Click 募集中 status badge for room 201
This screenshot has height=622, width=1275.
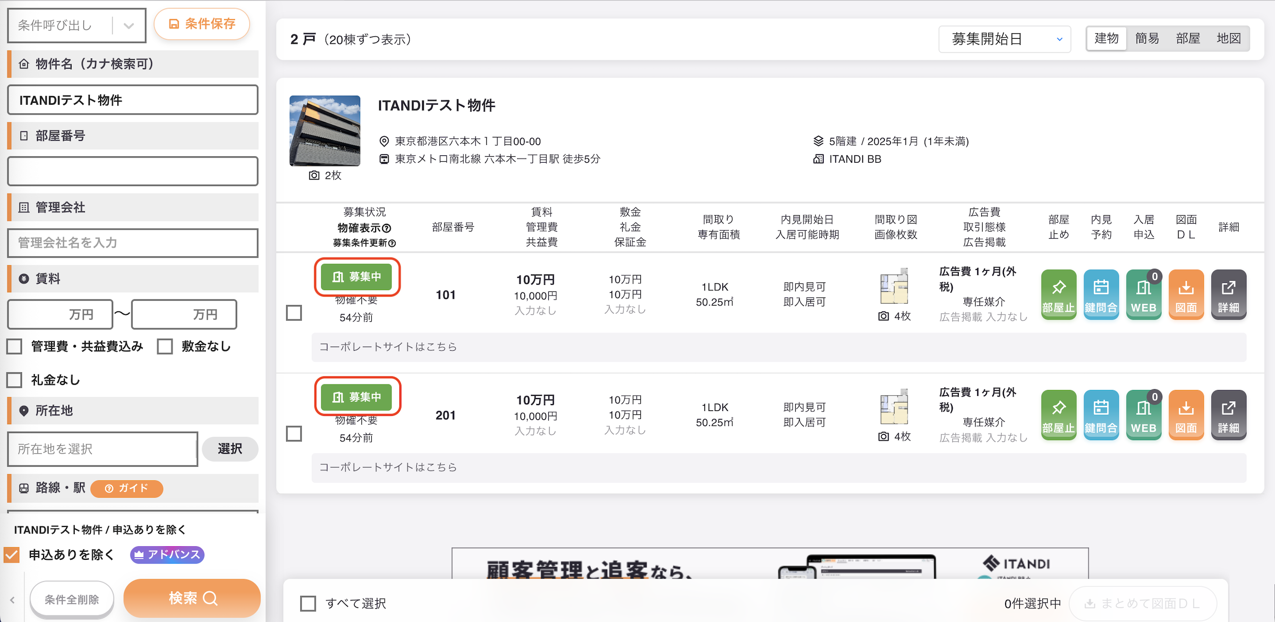(356, 397)
